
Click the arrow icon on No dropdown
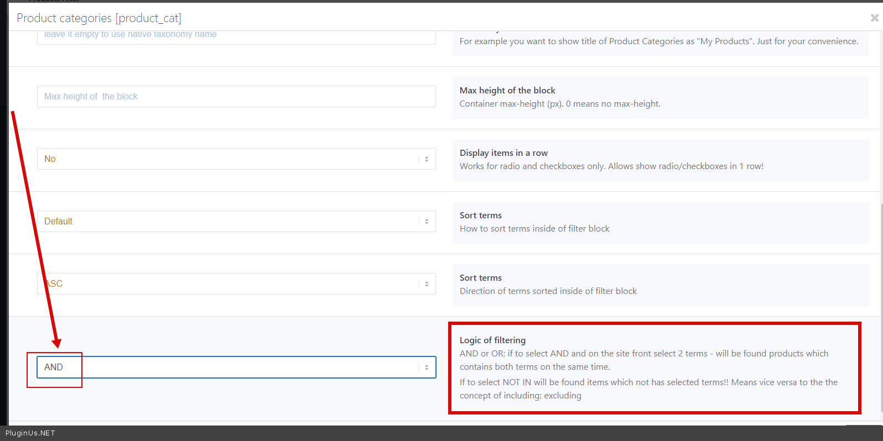(x=427, y=159)
